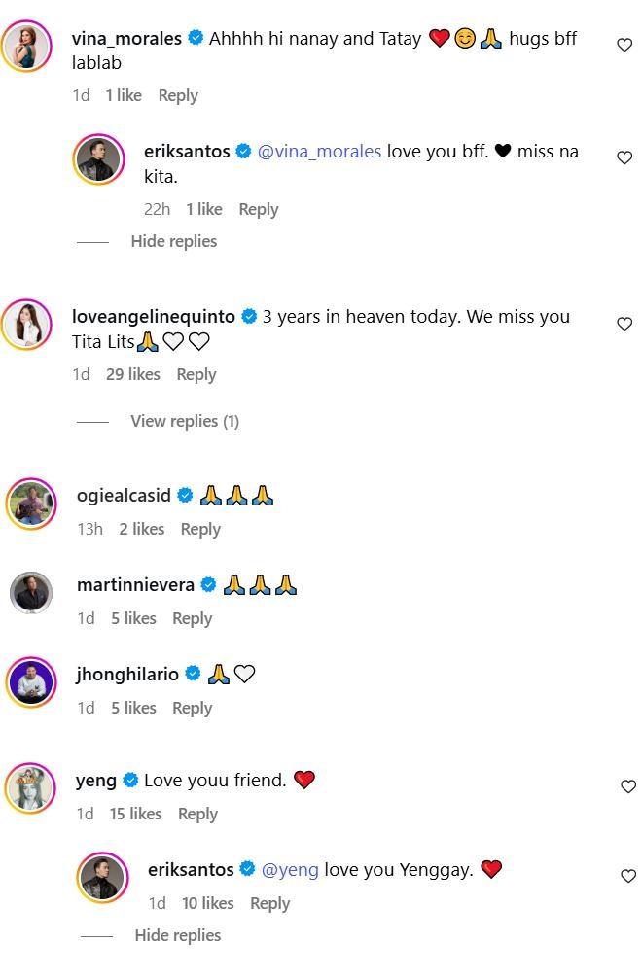Open loveangelinequinto's avatar
Image resolution: width=642 pixels, height=975 pixels.
tap(26, 324)
